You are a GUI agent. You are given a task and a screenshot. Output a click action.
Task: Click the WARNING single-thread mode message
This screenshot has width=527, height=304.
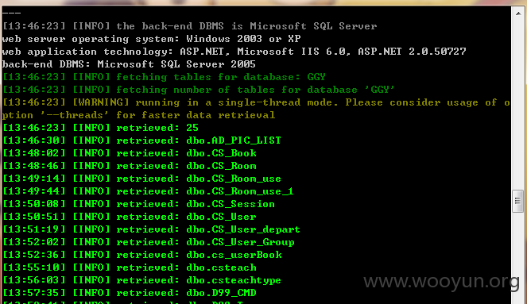click(x=256, y=109)
